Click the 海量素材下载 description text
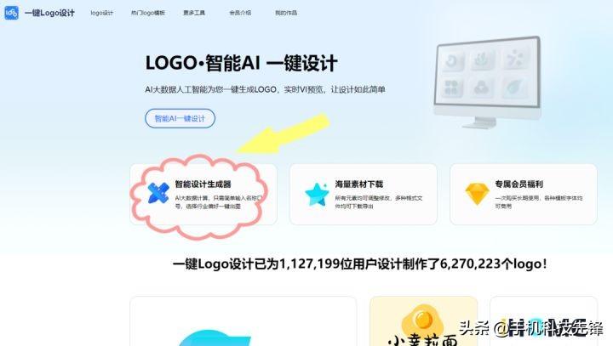Screen dimensions: 613x346 point(378,201)
